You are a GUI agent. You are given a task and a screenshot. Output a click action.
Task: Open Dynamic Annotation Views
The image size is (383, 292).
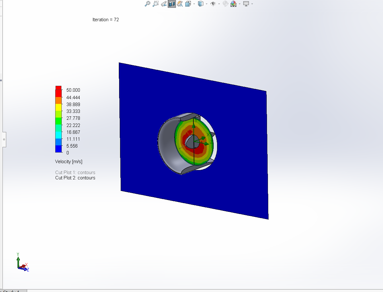[x=180, y=4]
